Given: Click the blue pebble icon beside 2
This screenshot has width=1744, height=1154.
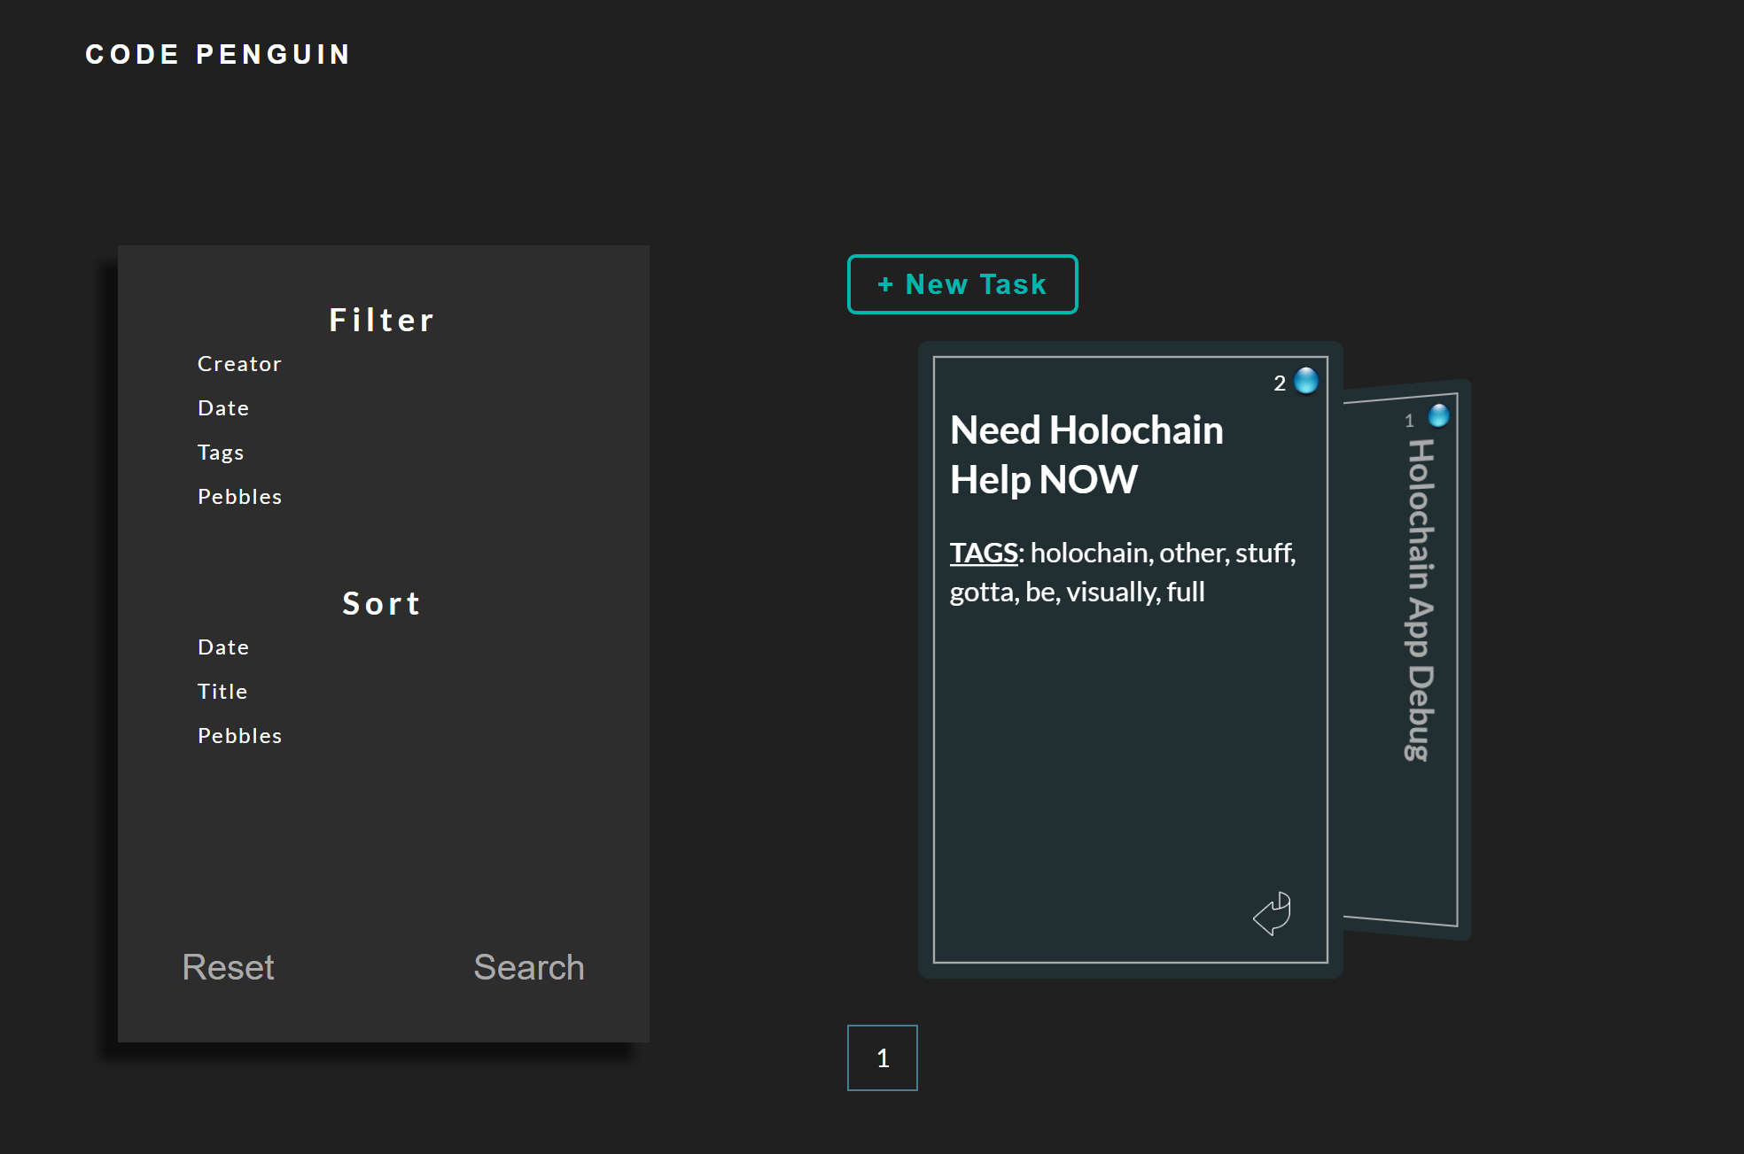Looking at the screenshot, I should point(1305,381).
